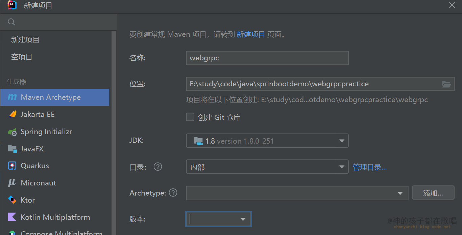The height and width of the screenshot is (235, 462).
Task: Click the Jakarta EE sail icon
Action: coord(13,114)
